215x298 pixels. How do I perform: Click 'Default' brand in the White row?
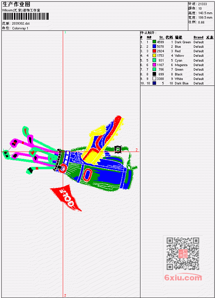199,79
